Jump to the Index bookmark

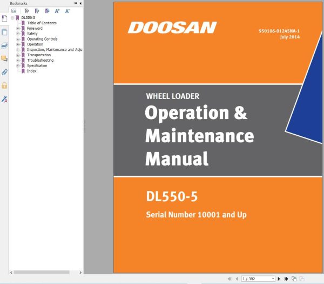pos(32,71)
